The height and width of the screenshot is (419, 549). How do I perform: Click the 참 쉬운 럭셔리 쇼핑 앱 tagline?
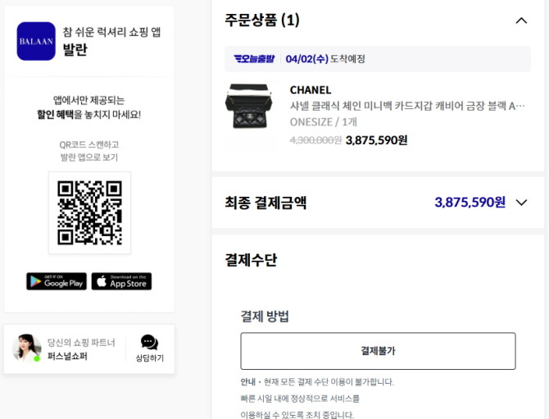[x=111, y=32]
